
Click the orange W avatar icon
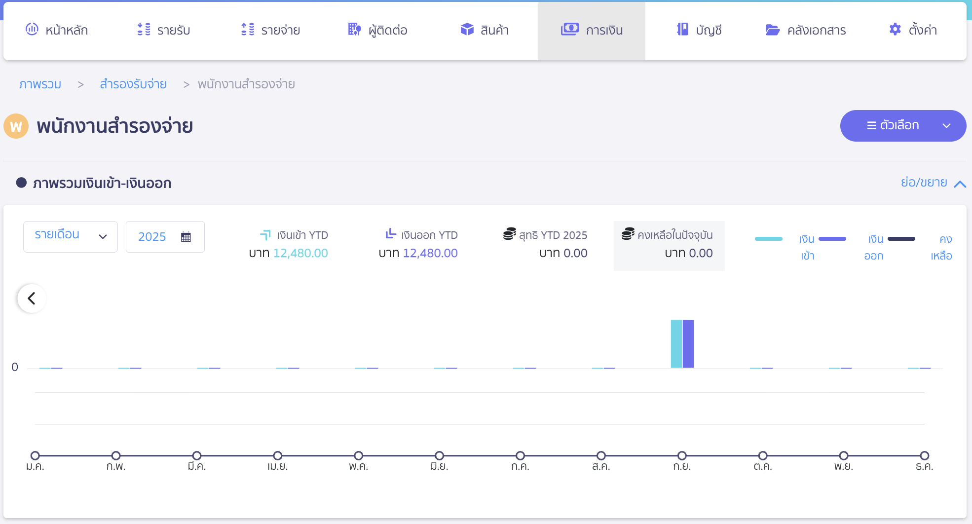tap(16, 126)
